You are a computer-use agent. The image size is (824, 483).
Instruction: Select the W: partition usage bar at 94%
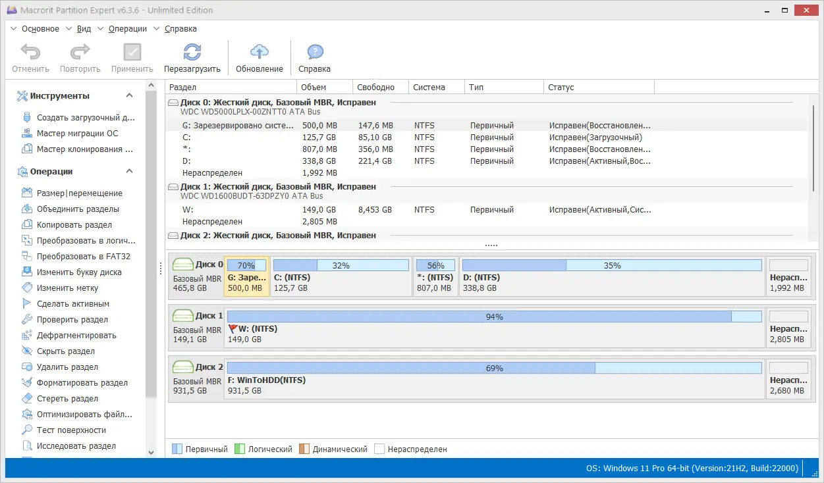click(x=494, y=317)
